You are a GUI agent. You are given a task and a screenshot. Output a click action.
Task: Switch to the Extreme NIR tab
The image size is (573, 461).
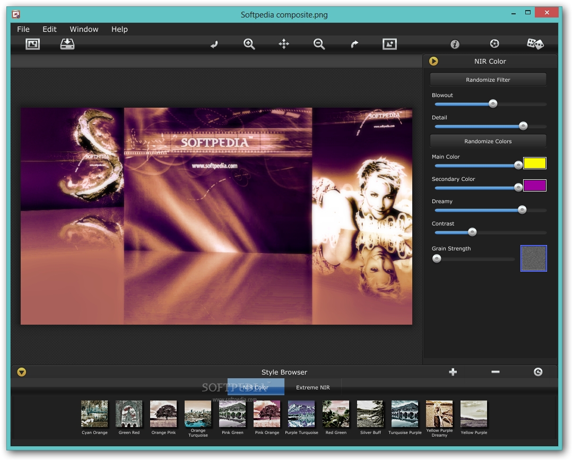coord(313,387)
